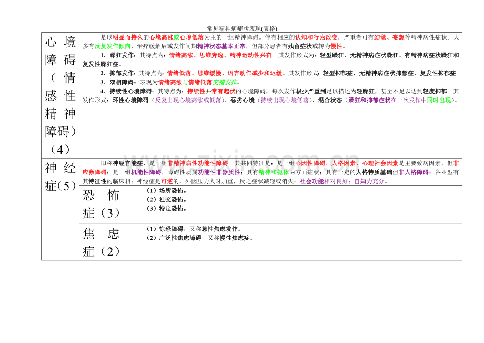Viewport: 484px width, 343px height.
Task: Click the red text 情绪高涨、思维奔逸、精神运动性兴奋
Action: pyautogui.click(x=220, y=55)
